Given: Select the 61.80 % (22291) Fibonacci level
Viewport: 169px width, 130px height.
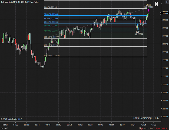Looking at the screenshot, I should tap(51, 26).
